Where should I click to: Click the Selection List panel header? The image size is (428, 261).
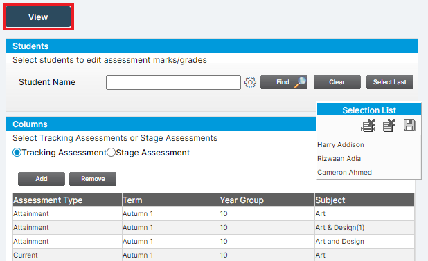369,110
